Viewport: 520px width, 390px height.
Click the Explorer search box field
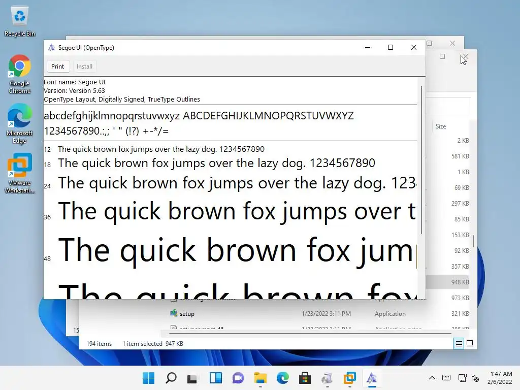coord(448,106)
